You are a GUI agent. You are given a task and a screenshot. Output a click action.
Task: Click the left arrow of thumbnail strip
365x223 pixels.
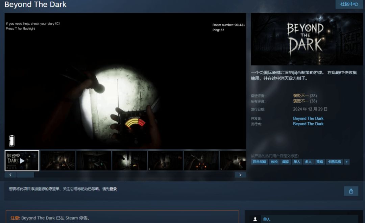point(10,175)
